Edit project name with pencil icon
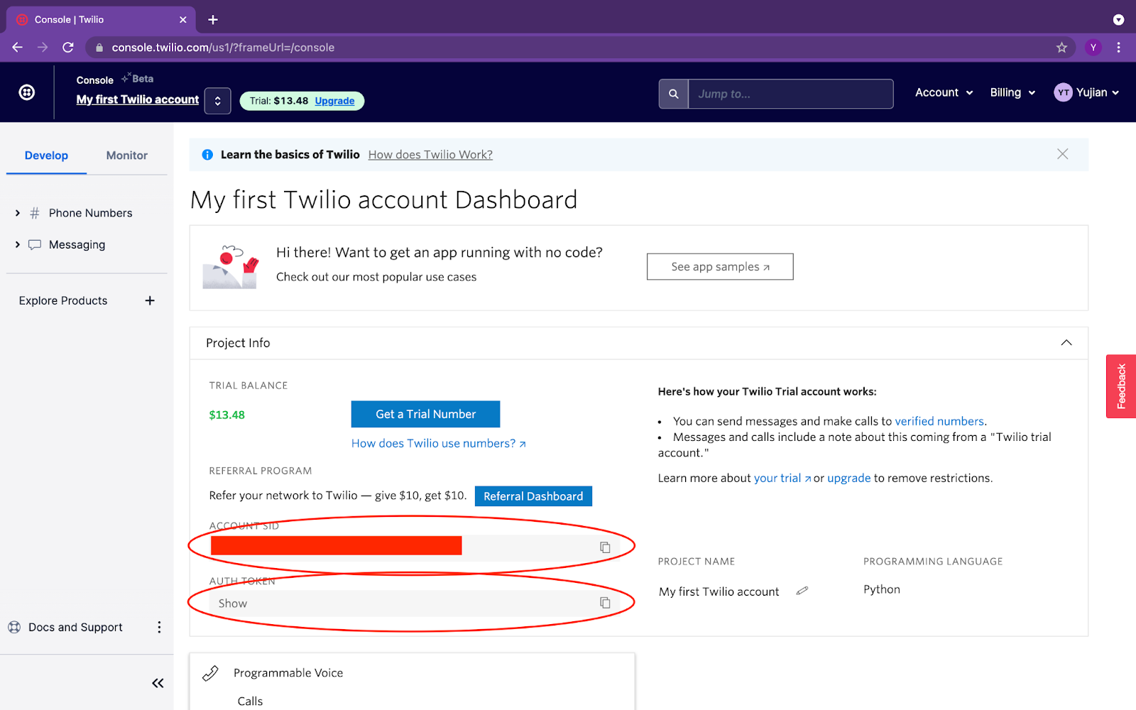The image size is (1136, 710). click(802, 591)
